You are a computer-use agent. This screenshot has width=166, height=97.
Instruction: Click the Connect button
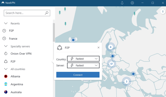click(x=78, y=75)
